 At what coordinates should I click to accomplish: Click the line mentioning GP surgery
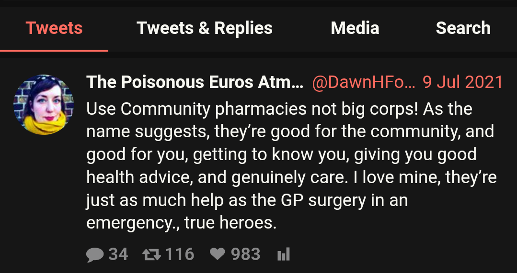coord(247,200)
